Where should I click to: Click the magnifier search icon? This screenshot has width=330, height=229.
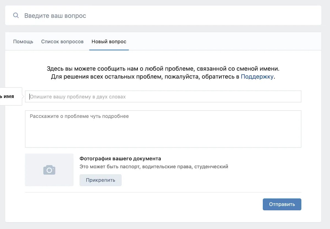click(16, 15)
